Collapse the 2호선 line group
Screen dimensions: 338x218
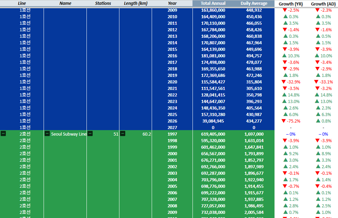[3, 134]
